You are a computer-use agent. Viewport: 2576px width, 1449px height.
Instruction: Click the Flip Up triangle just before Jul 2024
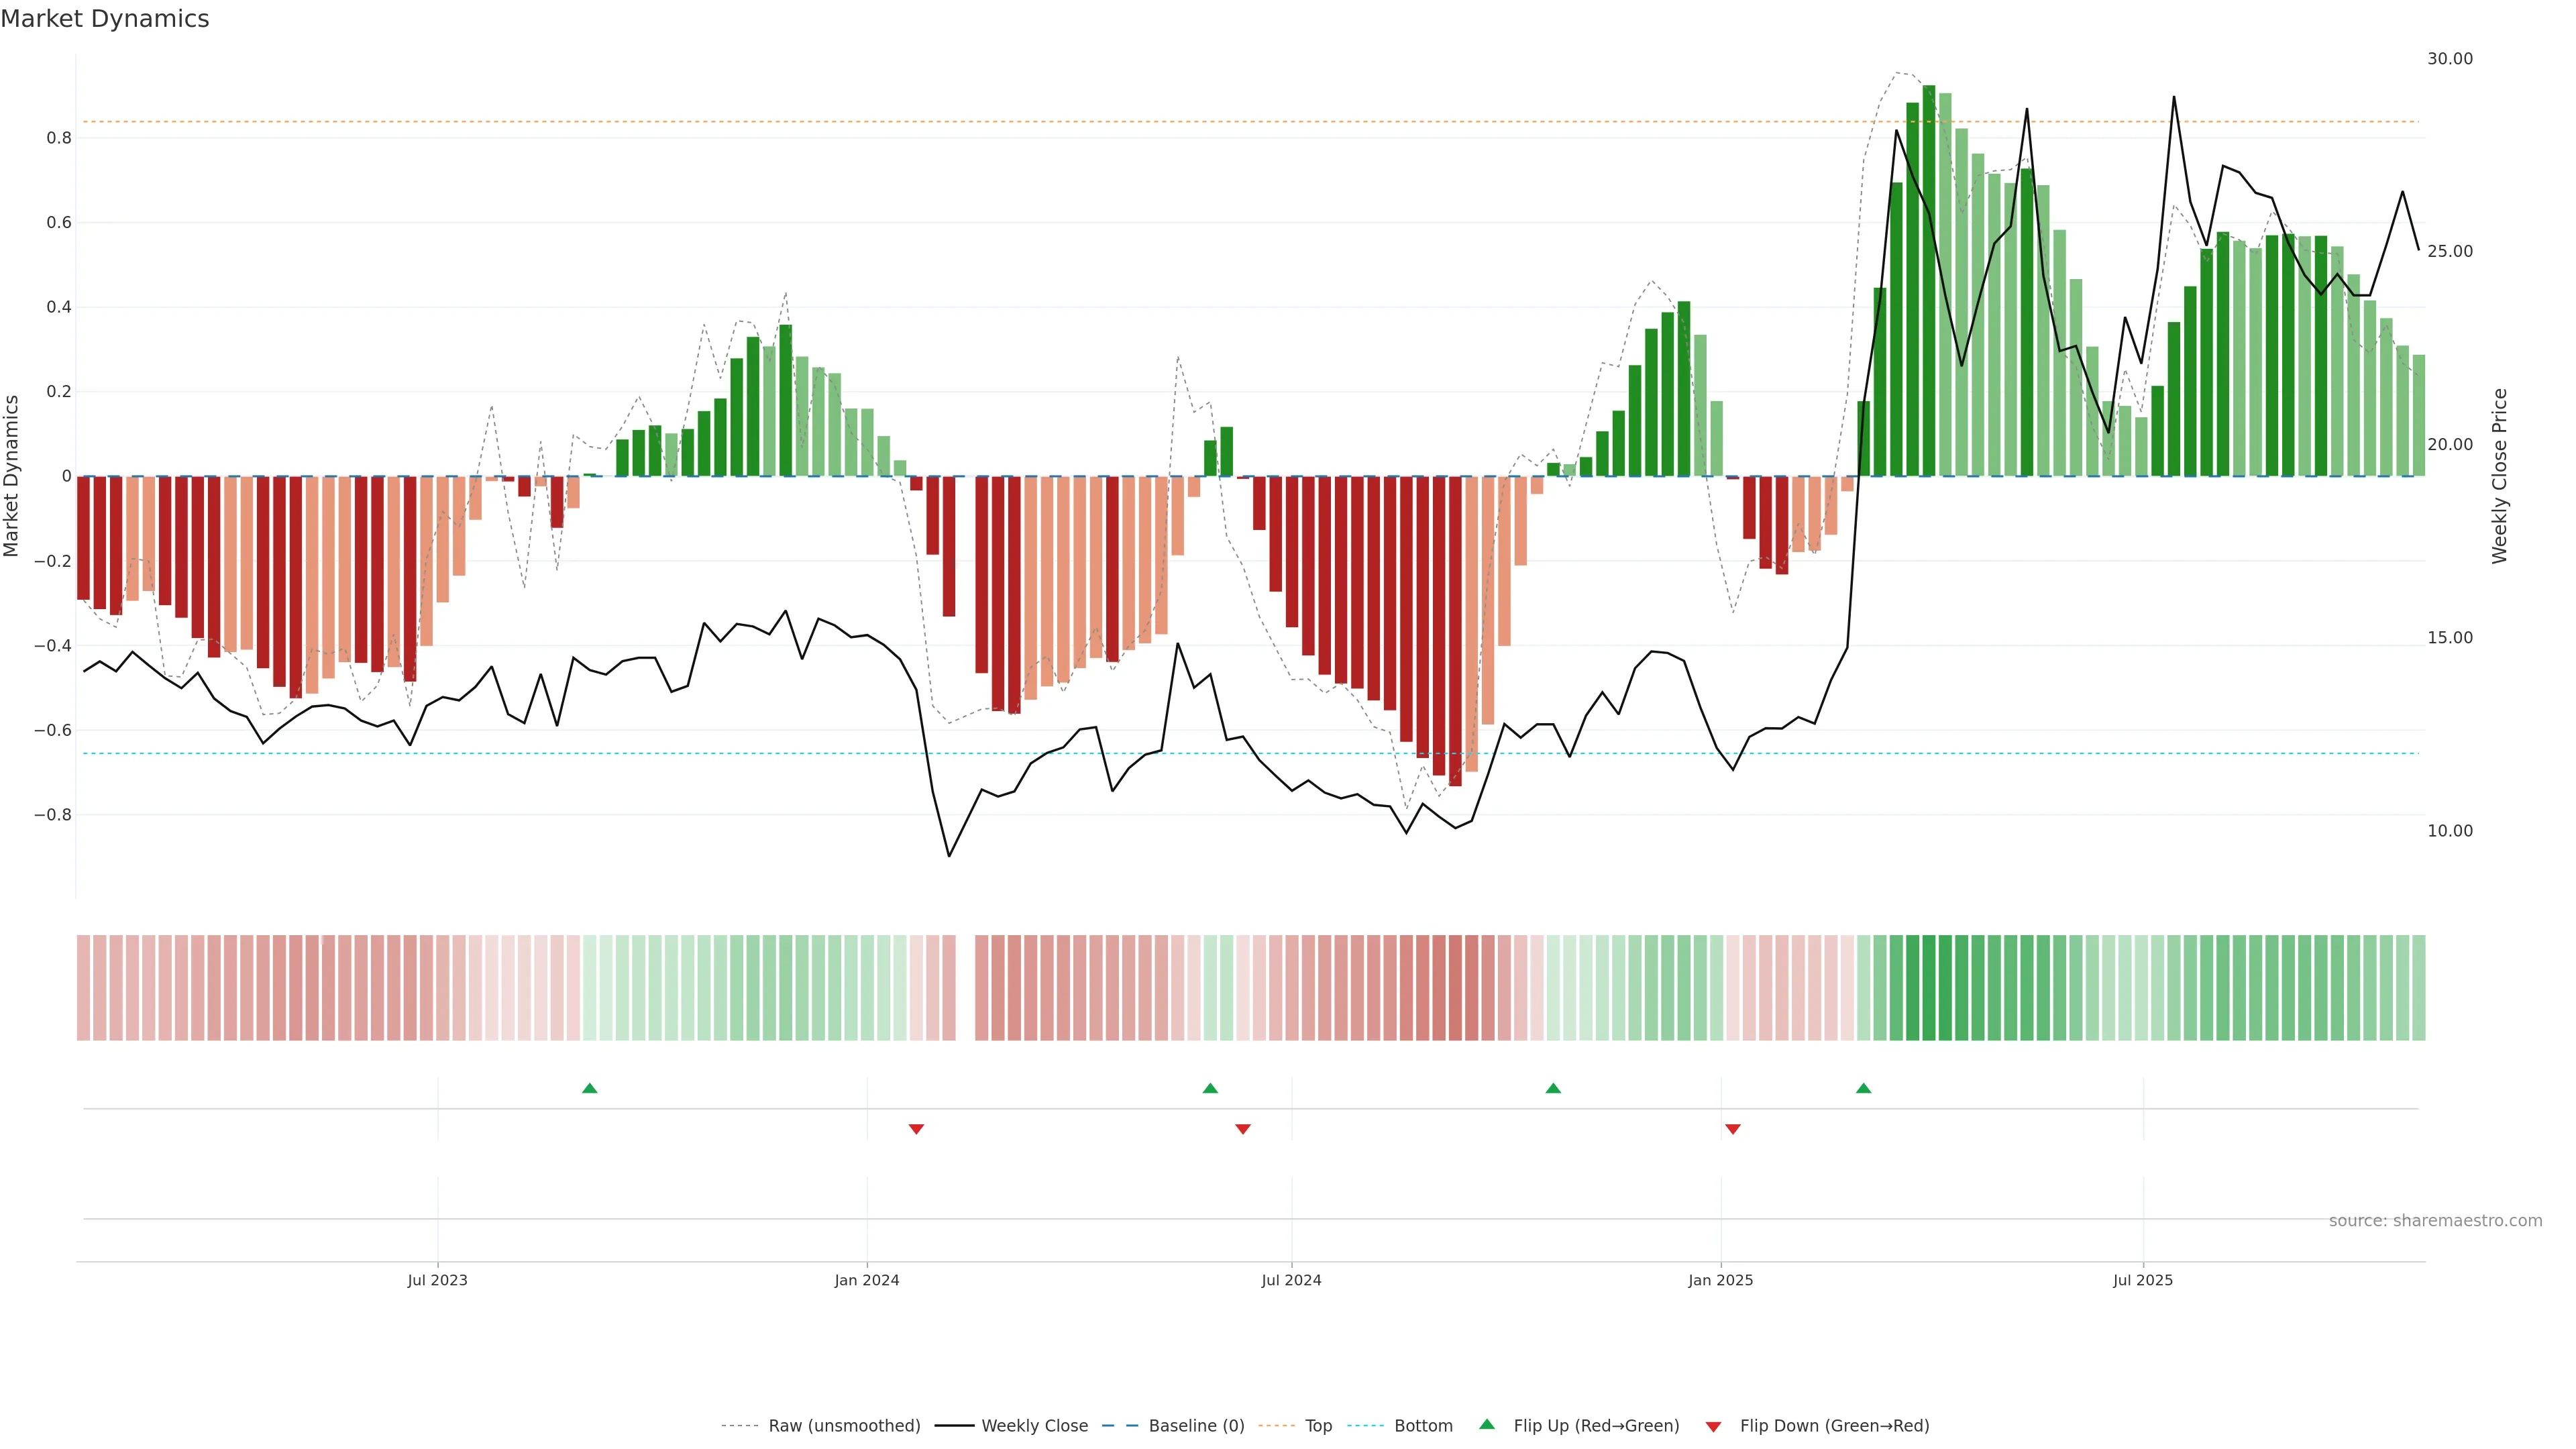point(1210,1088)
